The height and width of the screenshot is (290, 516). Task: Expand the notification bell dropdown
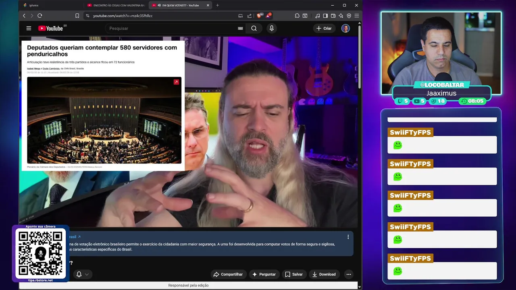(83, 274)
